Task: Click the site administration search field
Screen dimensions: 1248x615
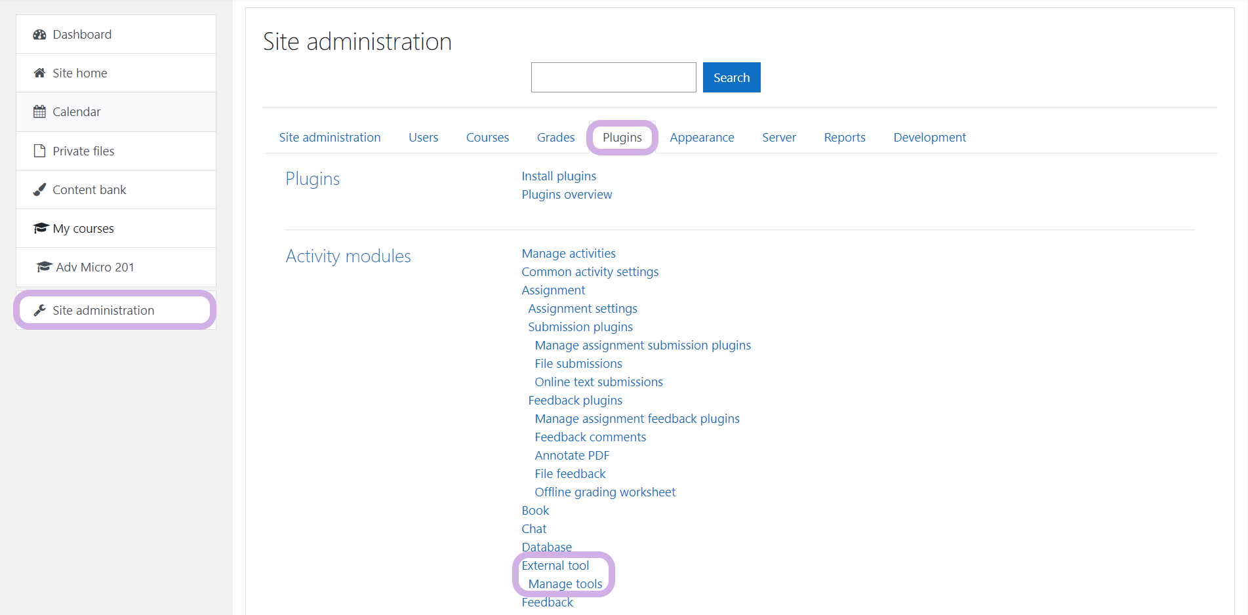Action: click(613, 77)
